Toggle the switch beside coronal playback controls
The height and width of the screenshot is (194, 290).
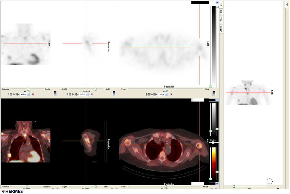pos(55,93)
